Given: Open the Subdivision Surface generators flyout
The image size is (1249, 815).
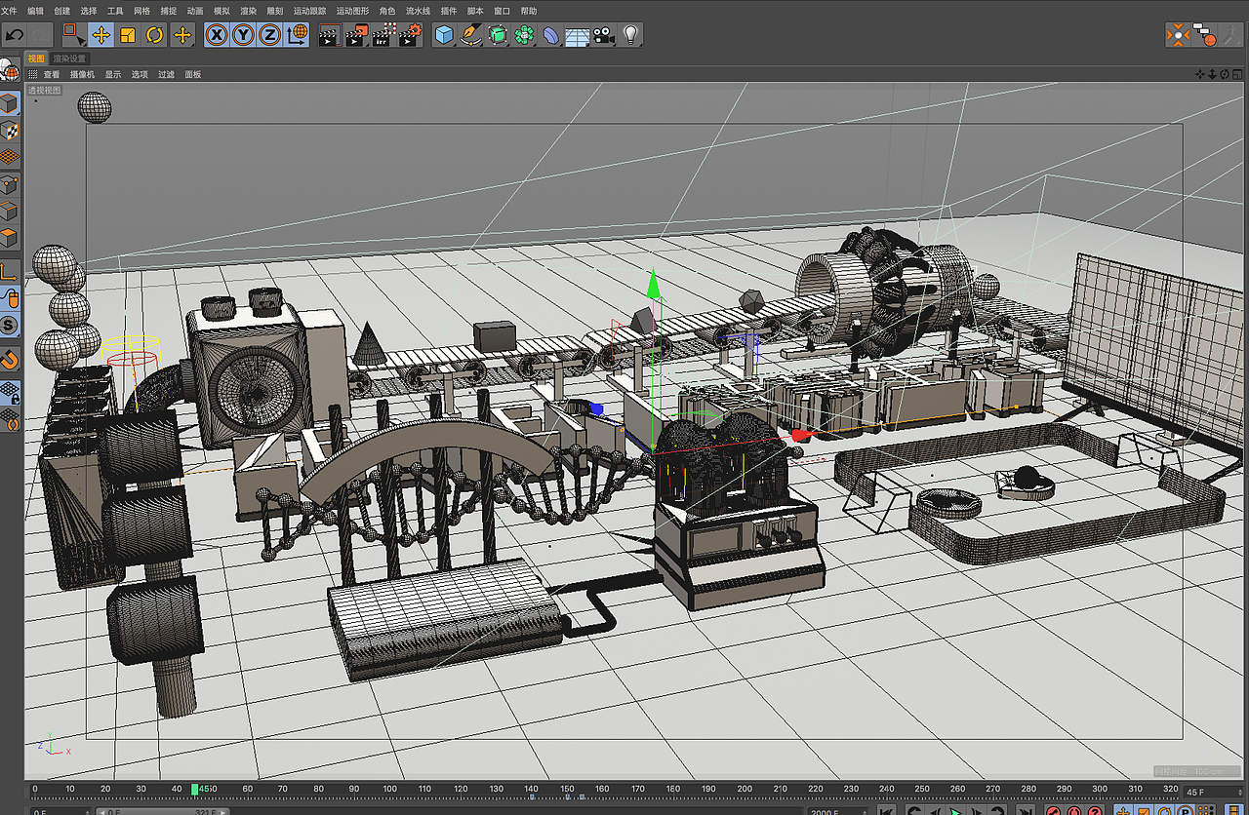Looking at the screenshot, I should coord(499,35).
